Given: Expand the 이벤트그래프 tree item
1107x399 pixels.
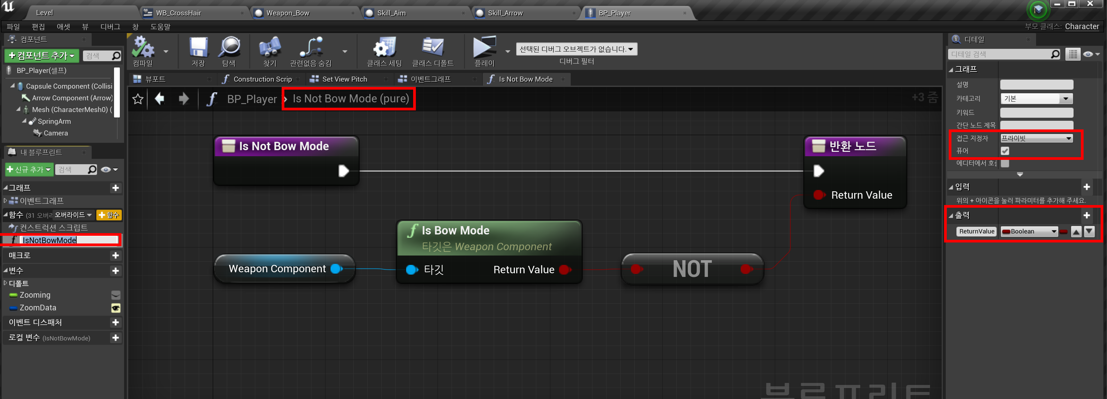Looking at the screenshot, I should click(5, 201).
